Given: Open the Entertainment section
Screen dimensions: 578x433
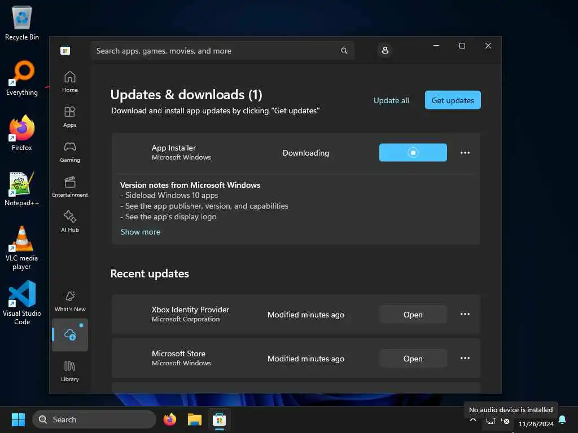Looking at the screenshot, I should coord(69,187).
